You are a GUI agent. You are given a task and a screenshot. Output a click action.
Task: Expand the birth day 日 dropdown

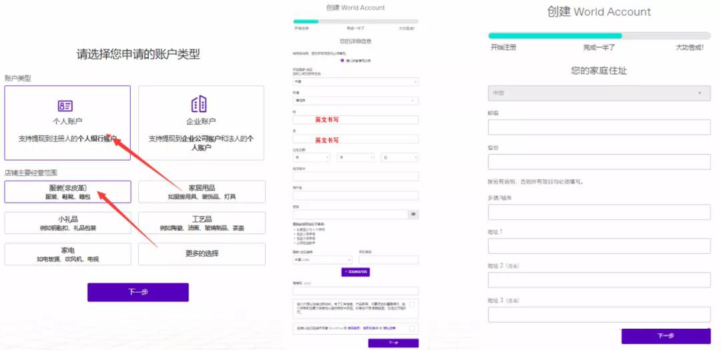(x=399, y=157)
